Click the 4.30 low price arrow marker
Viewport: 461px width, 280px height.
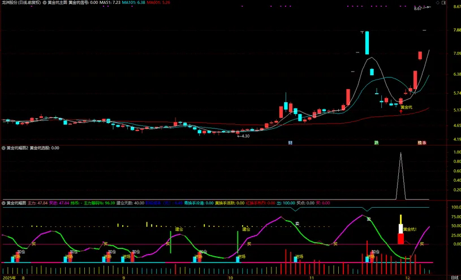[243, 136]
